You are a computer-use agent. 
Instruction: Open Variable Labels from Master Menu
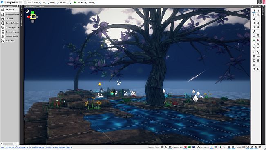pos(10,36)
